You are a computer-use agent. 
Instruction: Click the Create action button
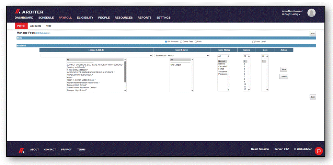(284, 77)
